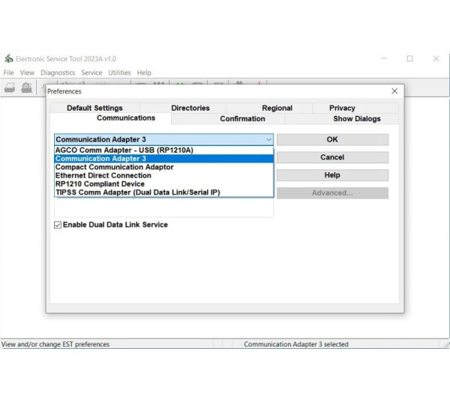The height and width of the screenshot is (399, 450).
Task: Click the first printer icon in toolbar
Action: click(x=10, y=88)
